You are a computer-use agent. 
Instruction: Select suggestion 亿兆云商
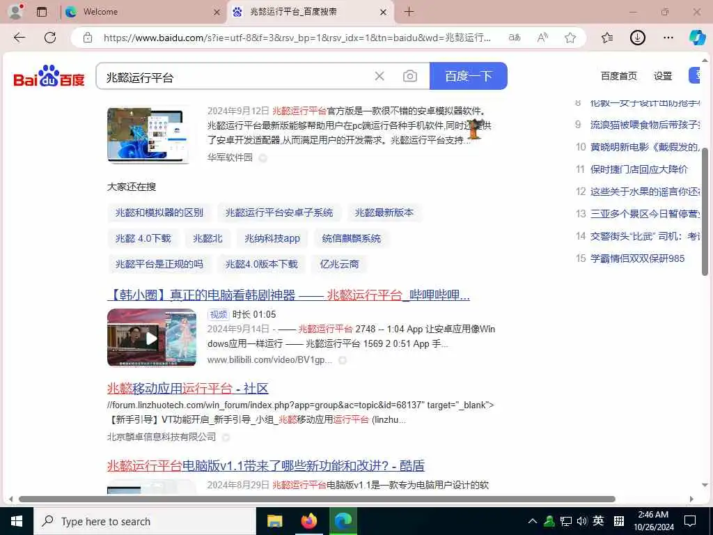pyautogui.click(x=339, y=264)
